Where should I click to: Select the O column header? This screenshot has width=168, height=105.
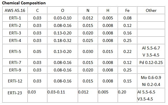pyautogui.click(x=62, y=10)
